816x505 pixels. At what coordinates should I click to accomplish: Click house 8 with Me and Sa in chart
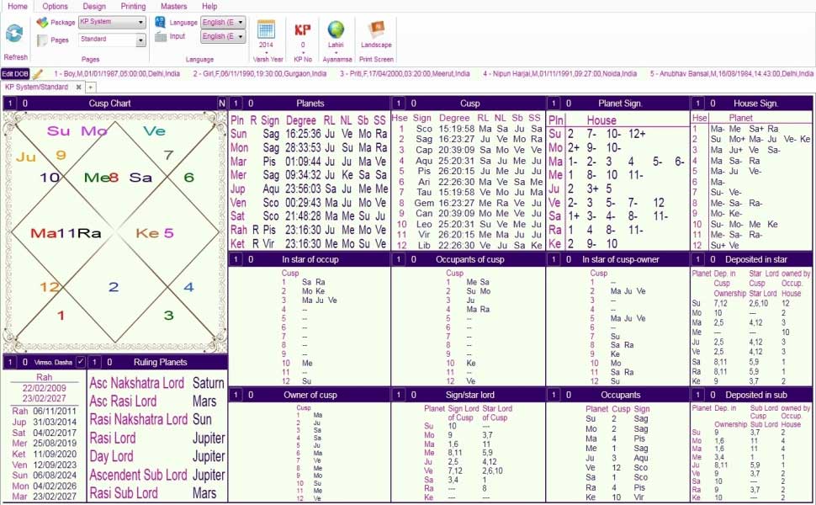tap(118, 178)
